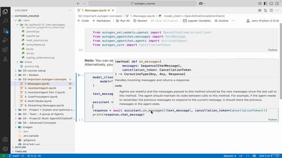Change Spaces: 4 indentation setting

[x=230, y=156]
